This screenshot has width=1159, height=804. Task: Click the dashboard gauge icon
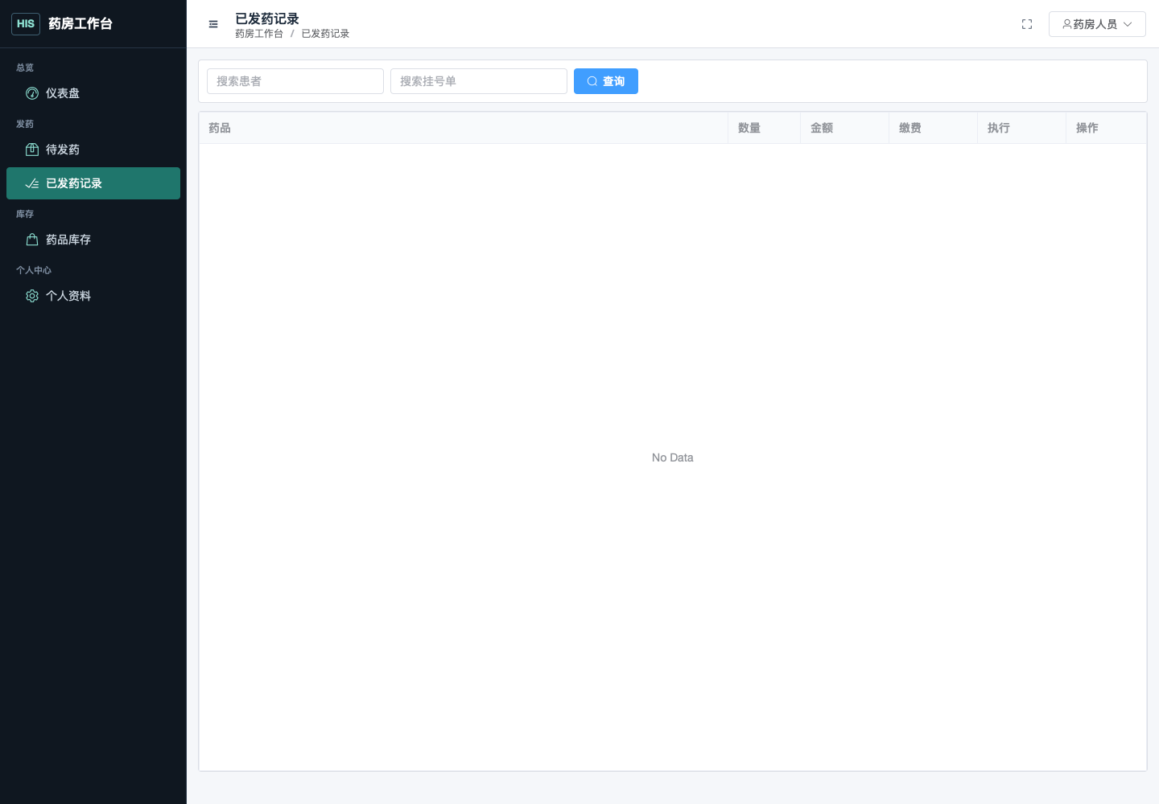click(32, 93)
